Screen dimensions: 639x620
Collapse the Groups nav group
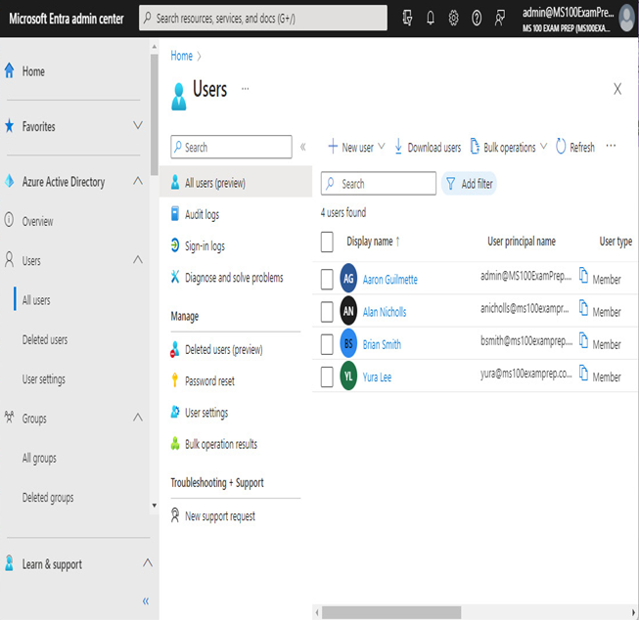(138, 418)
